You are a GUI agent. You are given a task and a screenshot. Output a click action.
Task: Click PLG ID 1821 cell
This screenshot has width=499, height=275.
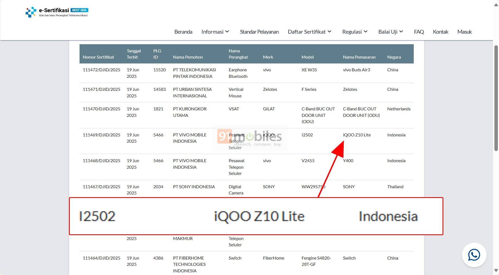158,109
